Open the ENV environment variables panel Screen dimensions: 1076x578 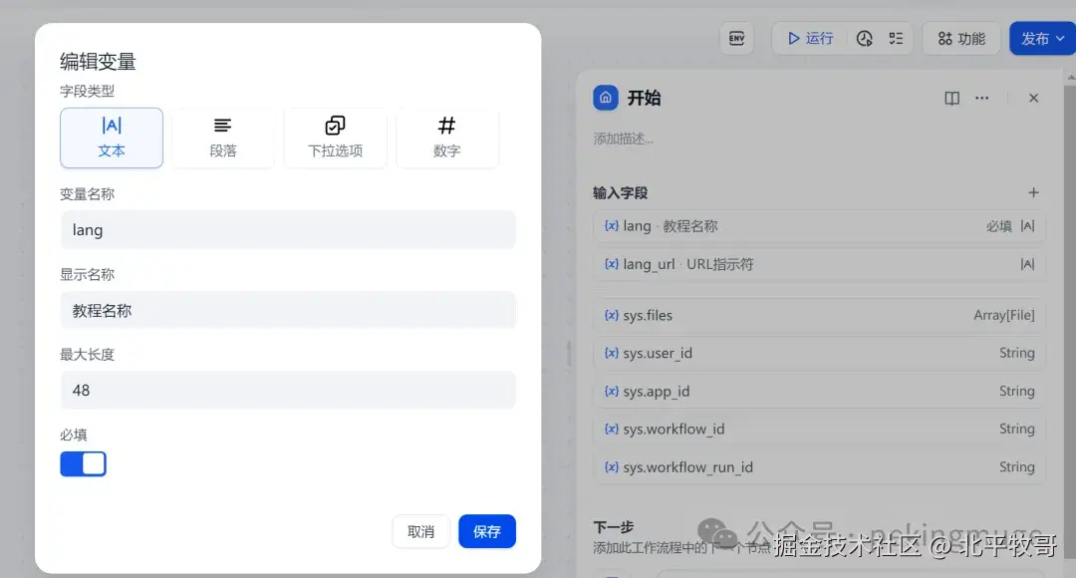click(x=736, y=38)
